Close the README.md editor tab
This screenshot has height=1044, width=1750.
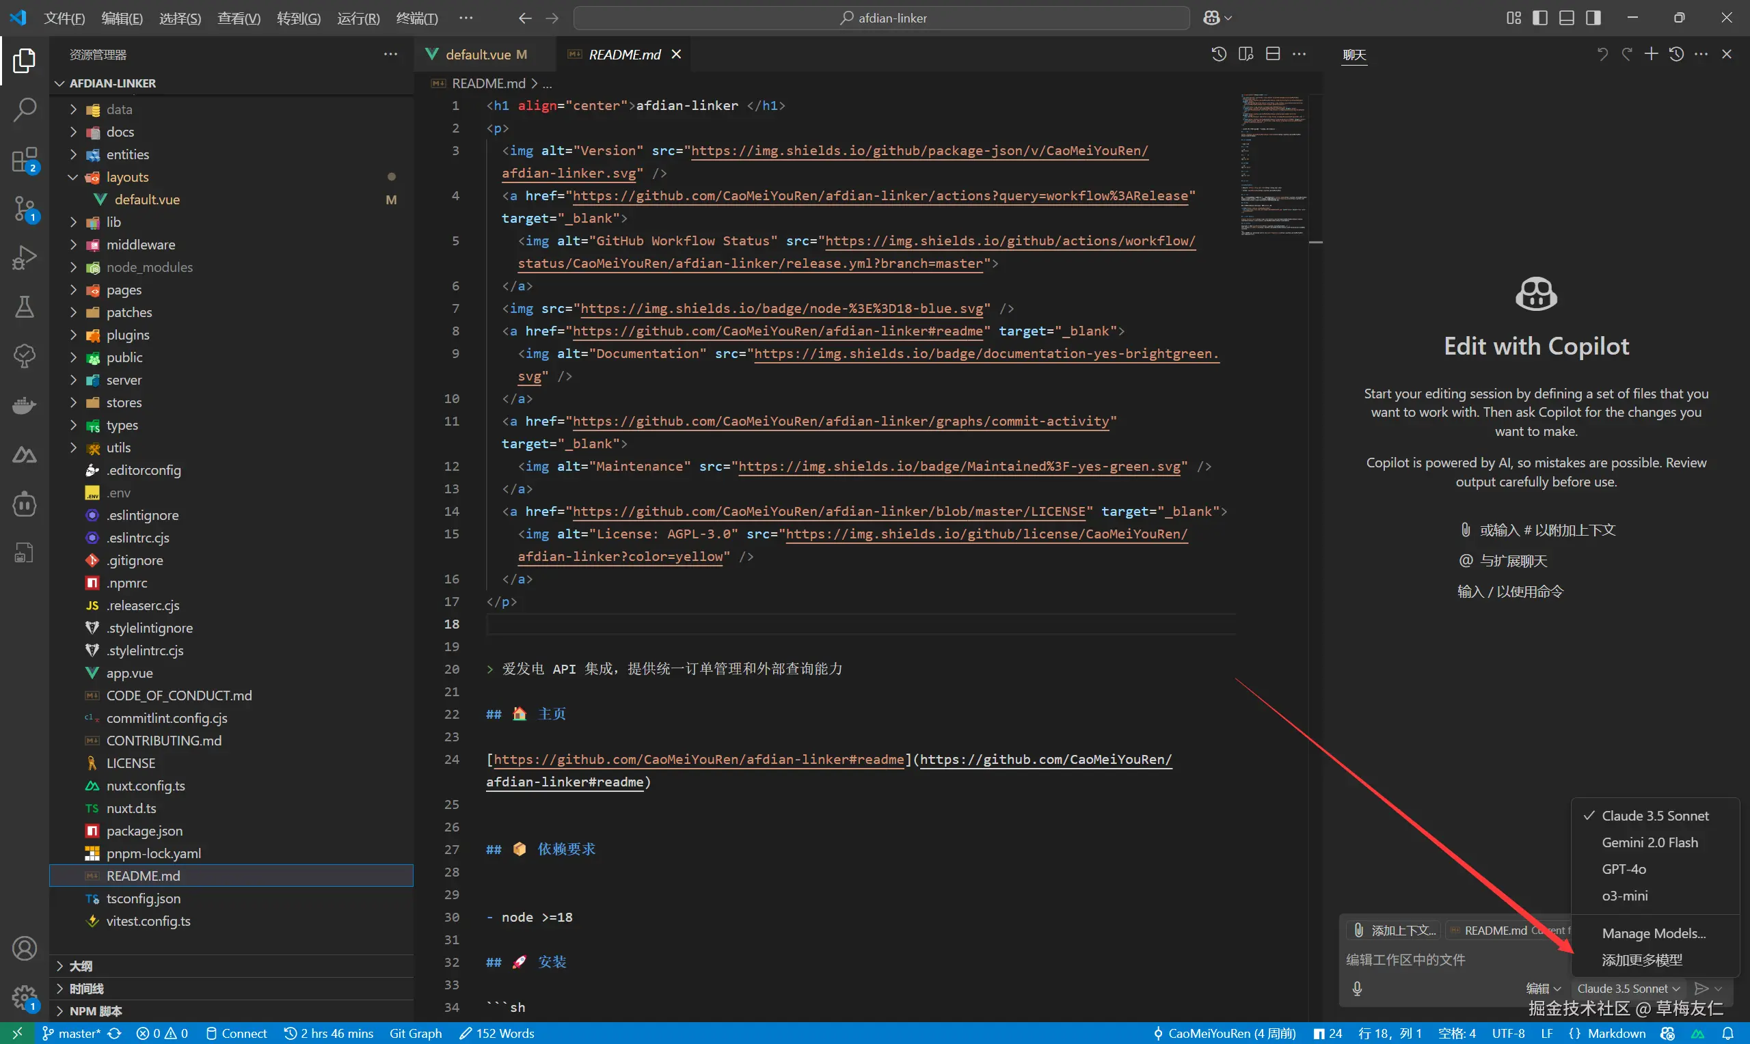click(x=676, y=54)
